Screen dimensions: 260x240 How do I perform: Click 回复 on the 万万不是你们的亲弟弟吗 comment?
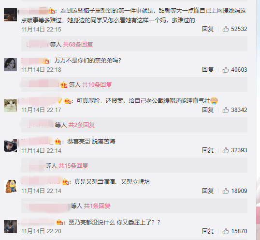click(x=208, y=70)
